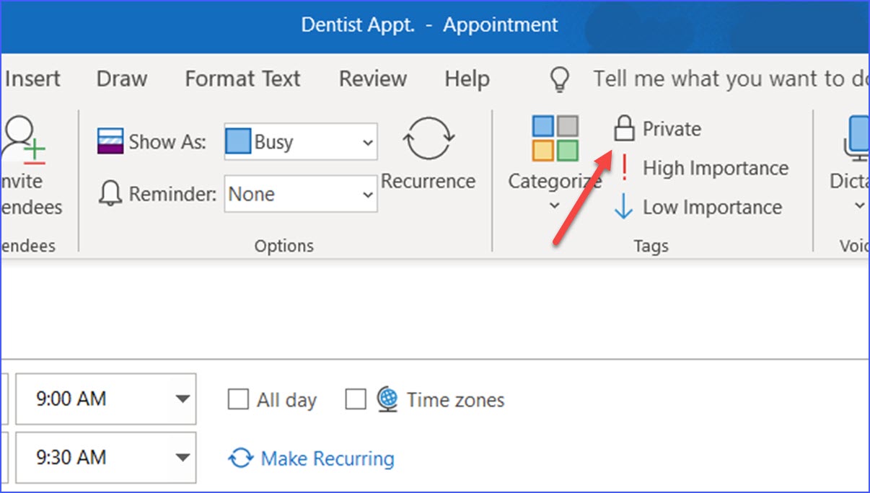The height and width of the screenshot is (493, 870).
Task: Switch to the Format Text tab
Action: pyautogui.click(x=242, y=79)
